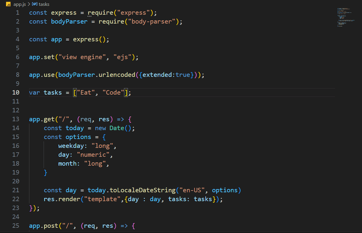Click the "express" string on line 1
Image resolution: width=362 pixels, height=233 pixels.
(x=133, y=13)
